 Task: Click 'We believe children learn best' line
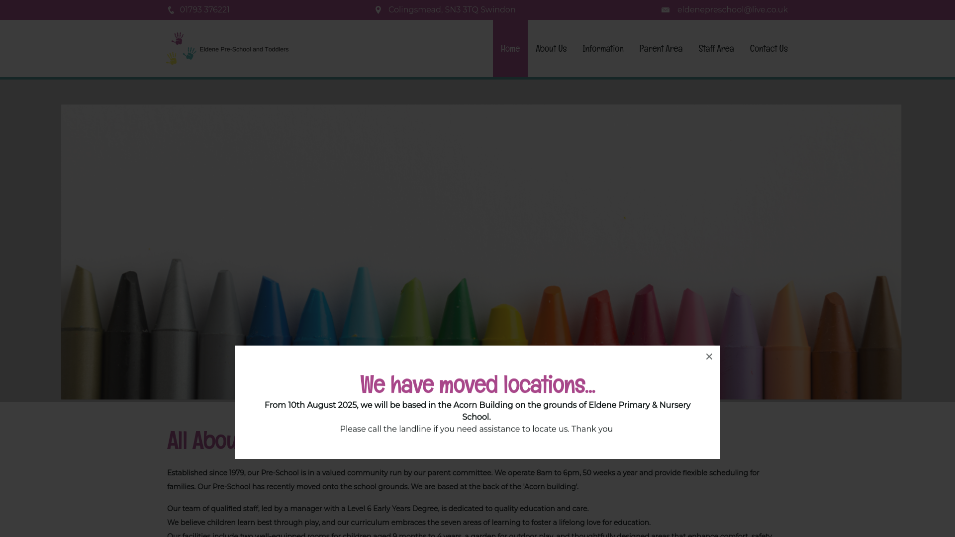coord(409,523)
